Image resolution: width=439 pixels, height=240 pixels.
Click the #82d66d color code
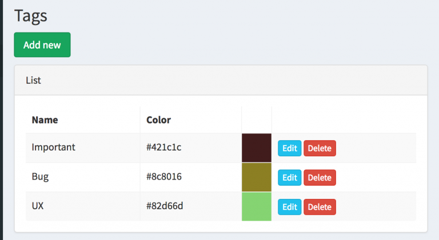165,206
